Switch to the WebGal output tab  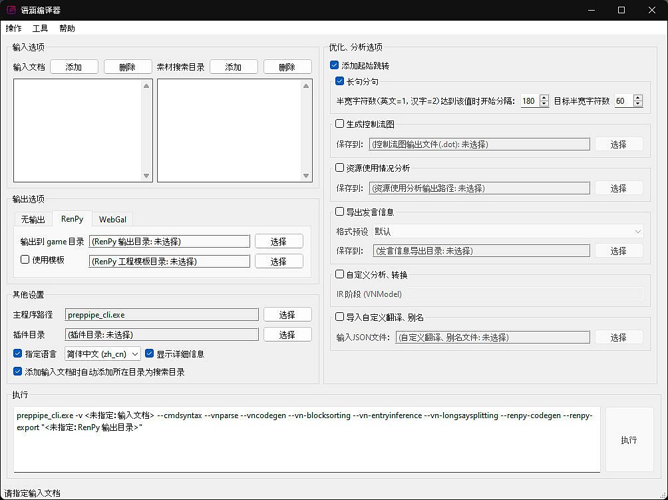pos(112,219)
